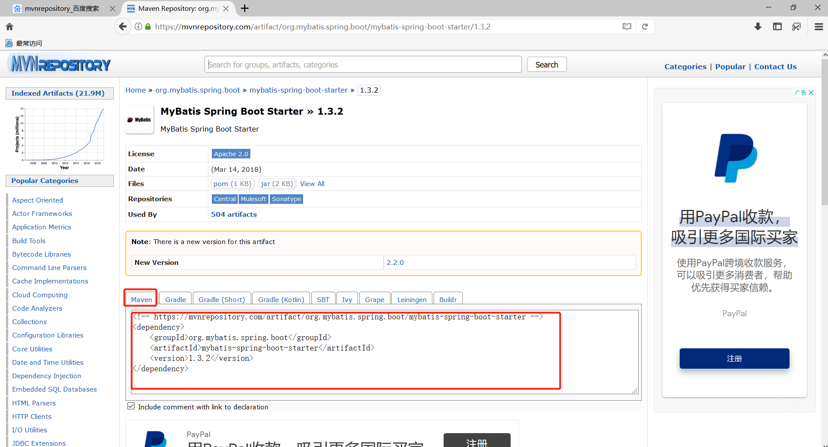Open a new tab with plus icon
The image size is (828, 447).
pos(245,8)
